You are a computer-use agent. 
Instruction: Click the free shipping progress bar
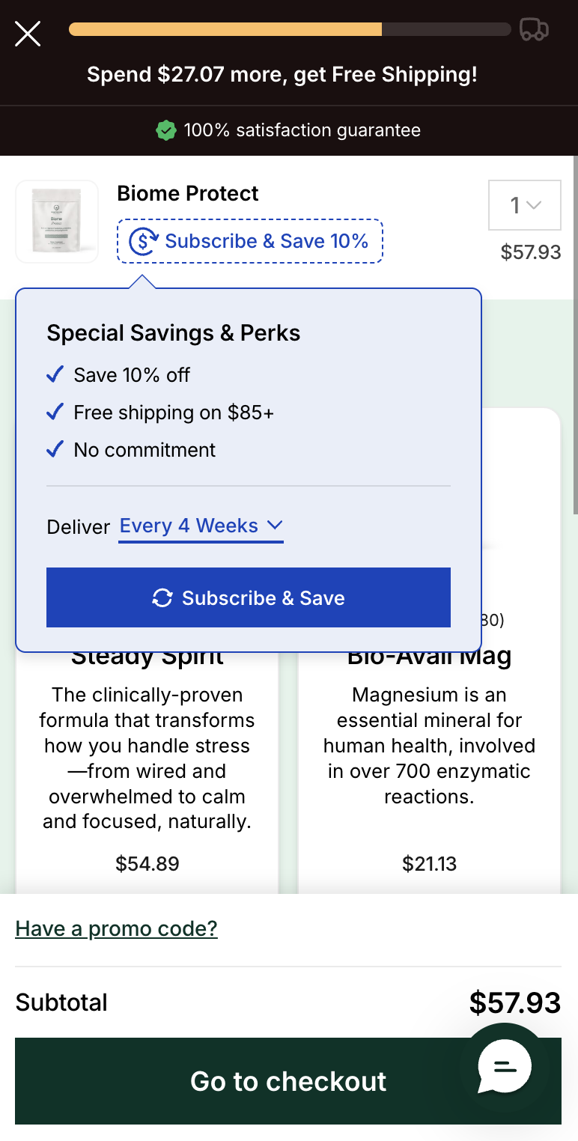coord(290,30)
